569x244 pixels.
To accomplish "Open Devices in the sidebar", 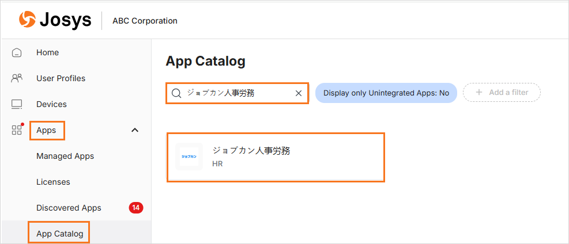I will click(51, 104).
